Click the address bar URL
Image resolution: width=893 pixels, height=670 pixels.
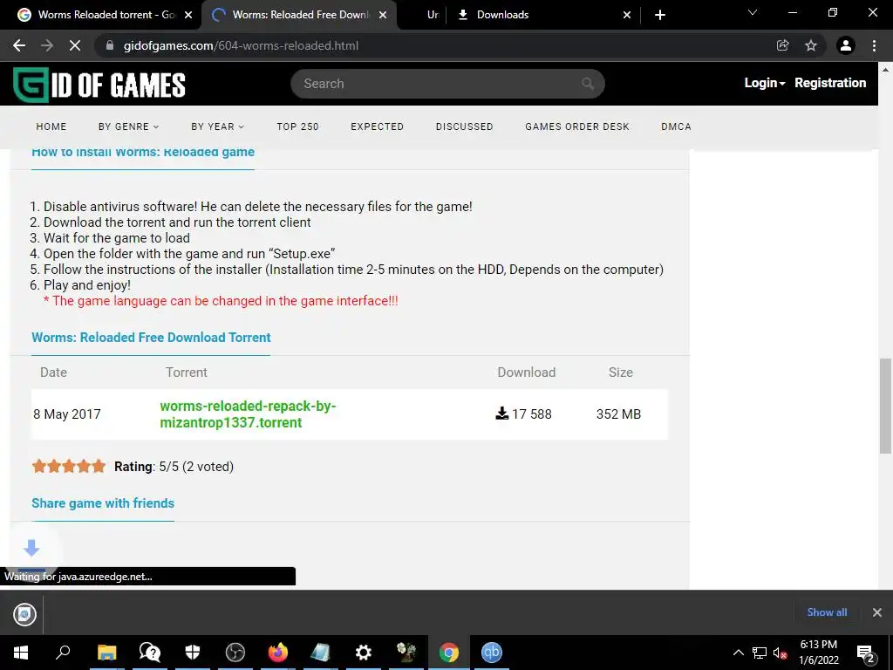point(241,45)
